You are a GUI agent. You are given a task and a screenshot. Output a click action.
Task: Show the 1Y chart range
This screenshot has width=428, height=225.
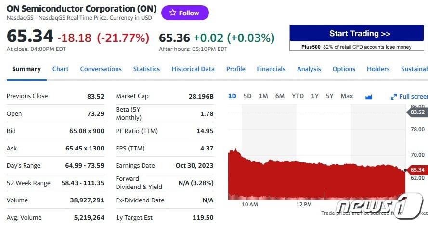coord(315,96)
